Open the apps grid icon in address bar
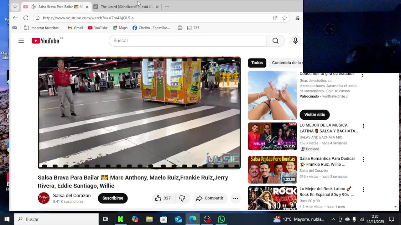The width and height of the screenshot is (401, 225). click(275, 18)
